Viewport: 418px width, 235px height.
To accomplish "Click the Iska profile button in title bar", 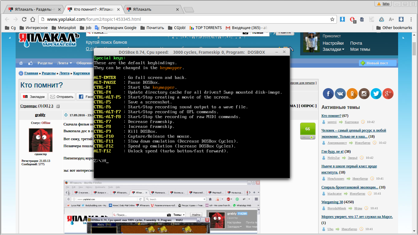I will click(383, 4).
